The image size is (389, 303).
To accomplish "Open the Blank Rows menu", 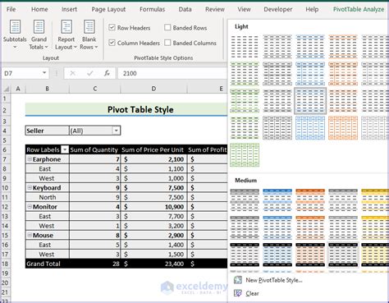I will (x=89, y=34).
